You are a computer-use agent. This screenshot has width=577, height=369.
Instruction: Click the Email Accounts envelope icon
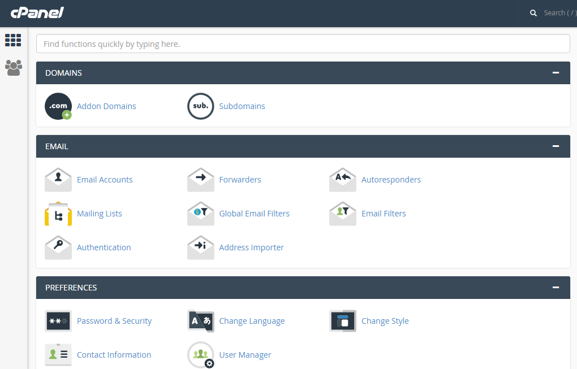click(x=58, y=180)
